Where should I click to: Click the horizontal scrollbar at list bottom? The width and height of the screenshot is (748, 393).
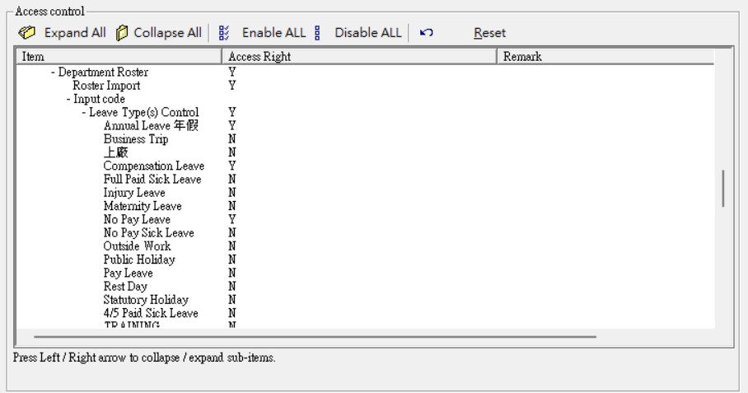(x=314, y=336)
